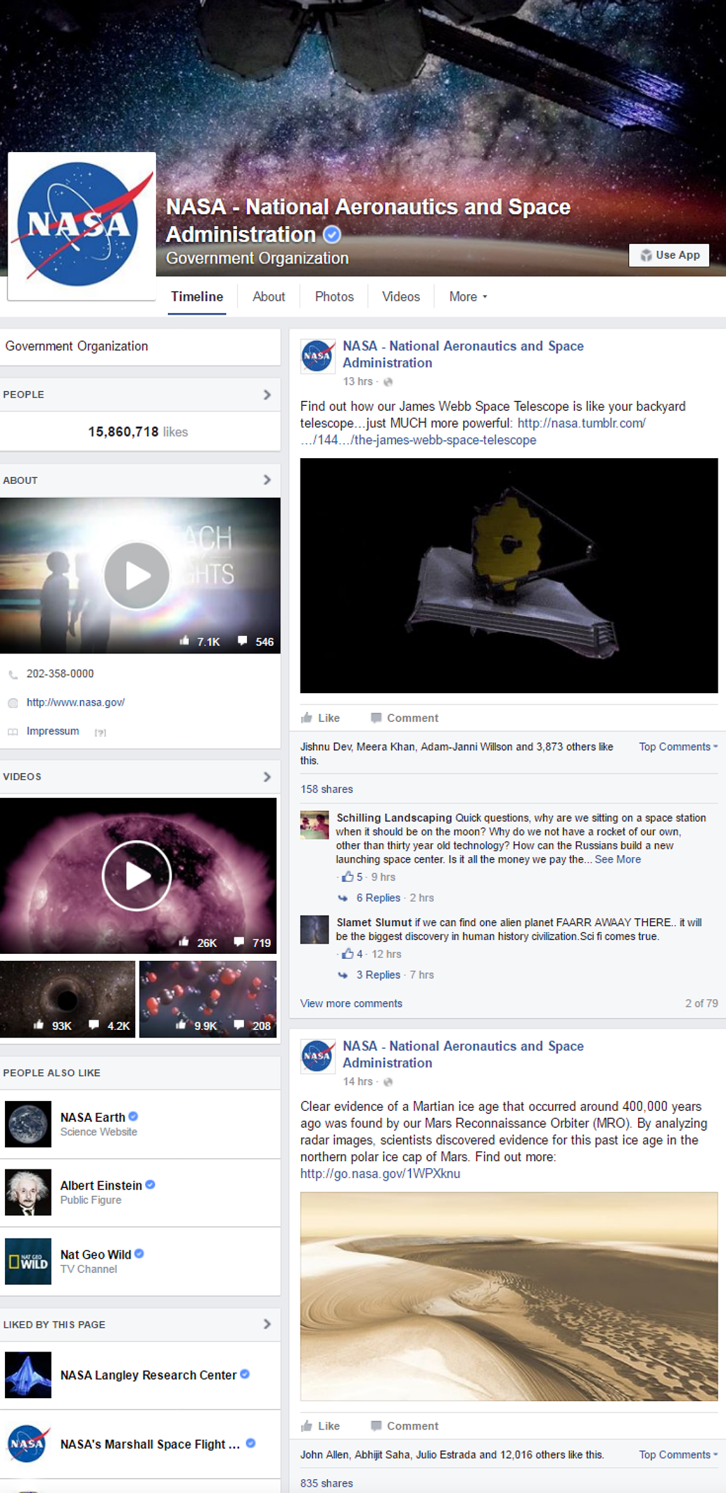Open the James Webb telescope image
Viewport: 726px width, 1493px height.
coord(509,575)
